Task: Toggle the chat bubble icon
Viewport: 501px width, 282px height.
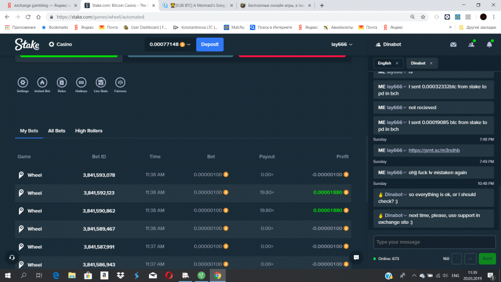Action: click(x=356, y=258)
